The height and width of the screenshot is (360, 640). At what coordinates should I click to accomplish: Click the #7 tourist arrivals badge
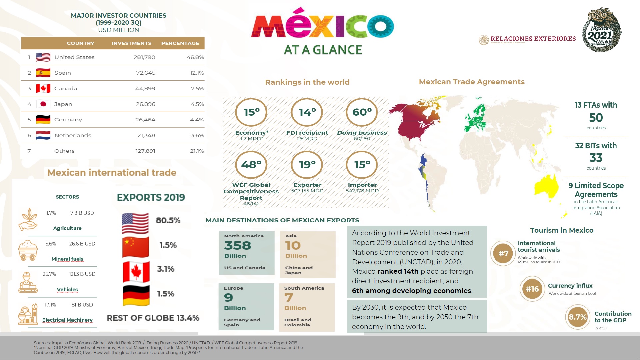point(503,253)
